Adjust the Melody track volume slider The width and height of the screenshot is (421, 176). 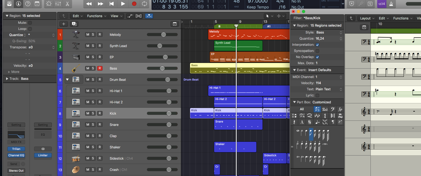click(x=162, y=35)
